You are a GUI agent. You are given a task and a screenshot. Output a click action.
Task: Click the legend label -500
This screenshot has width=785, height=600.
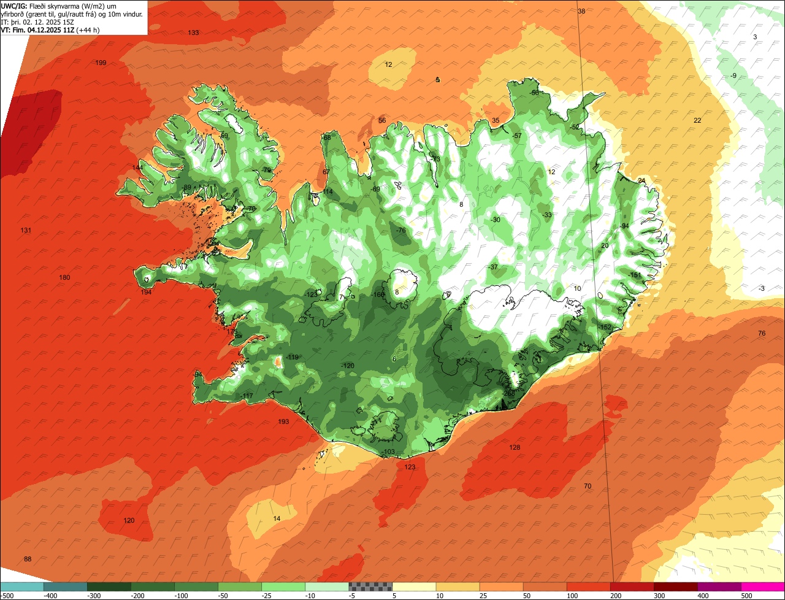[7, 595]
